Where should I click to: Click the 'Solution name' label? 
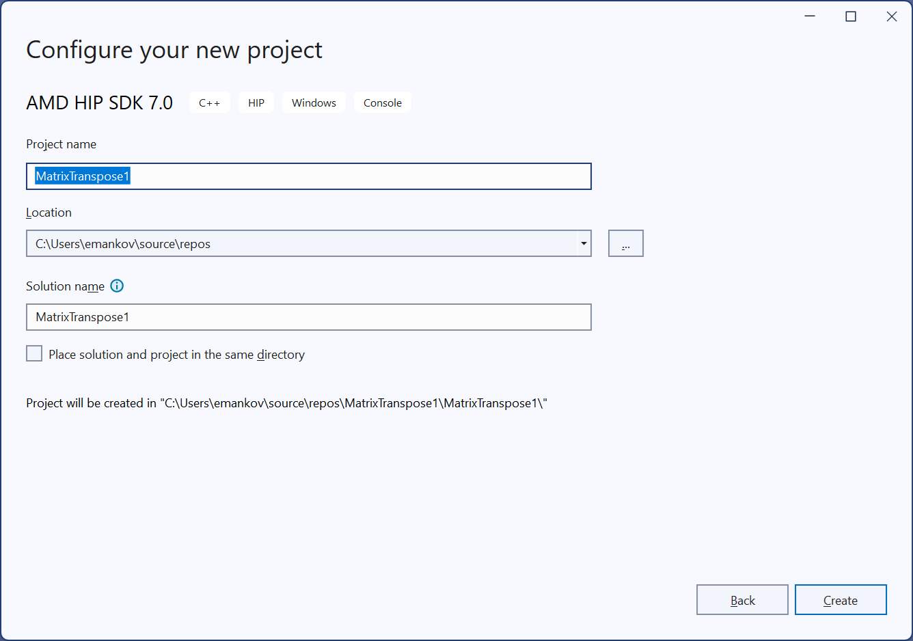(x=66, y=286)
